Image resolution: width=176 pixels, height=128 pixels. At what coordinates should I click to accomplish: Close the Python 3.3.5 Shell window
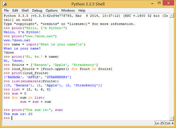pyautogui.click(x=168, y=3)
